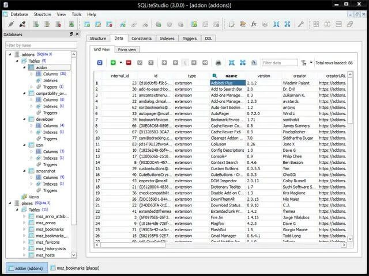Click the 'Filter data' input field
Viewport: 369px width, 276px height.
pyautogui.click(x=280, y=63)
